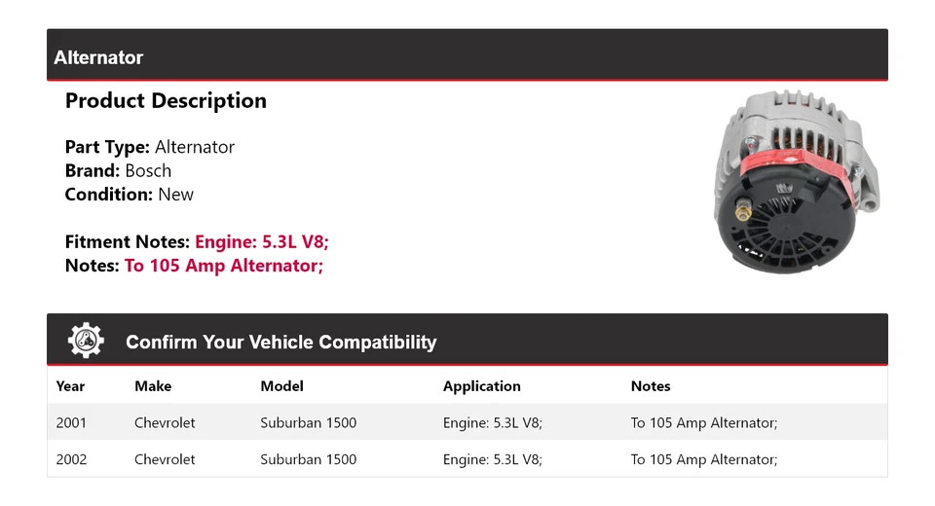Screen dimensions: 935x506
Task: Click Suburban 1500 in the 2001 row
Action: point(308,423)
